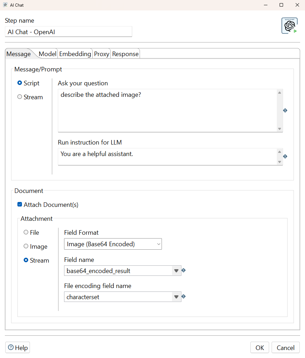
Task: Click variable icon next to Field name
Action: tap(183, 270)
